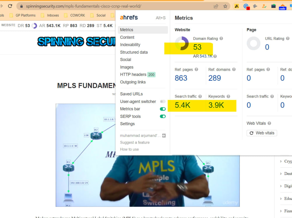This screenshot has height=218, width=292.
Task: Click ST 5.4K in the metrics bar
Action: (x=105, y=26)
